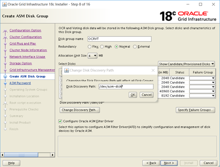Select Flex redundancy
The height and width of the screenshot is (167, 220).
pos(89,47)
